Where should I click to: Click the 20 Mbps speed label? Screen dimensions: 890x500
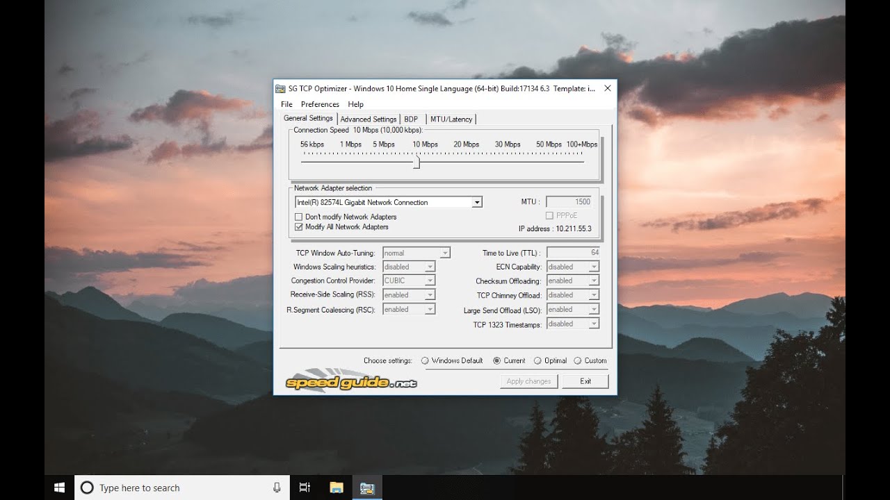click(467, 144)
